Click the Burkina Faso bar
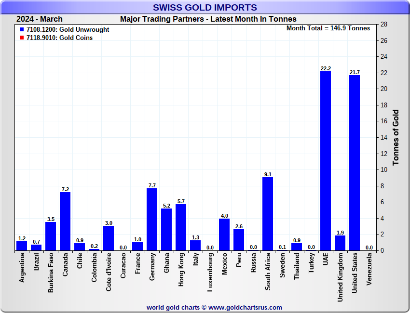 [x=51, y=236]
